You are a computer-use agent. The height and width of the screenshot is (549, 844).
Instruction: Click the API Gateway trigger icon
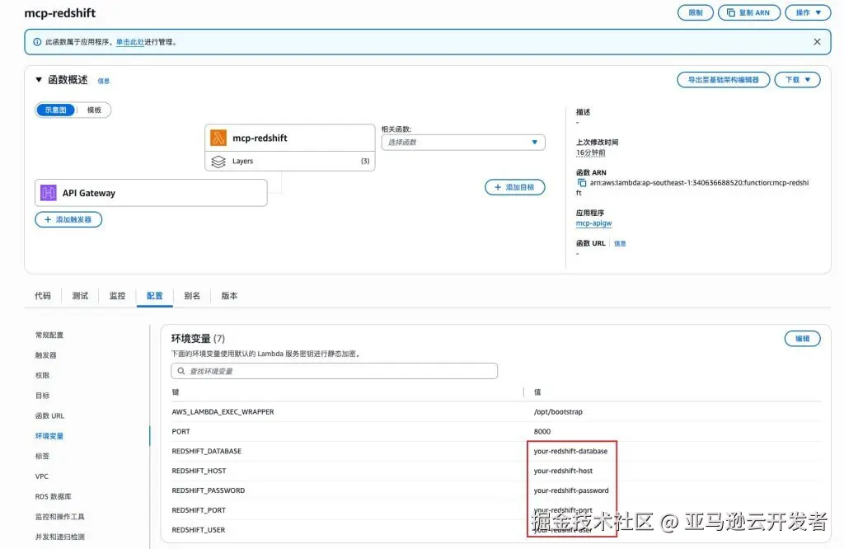[49, 193]
